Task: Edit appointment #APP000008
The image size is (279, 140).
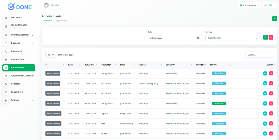Action: click(265, 103)
